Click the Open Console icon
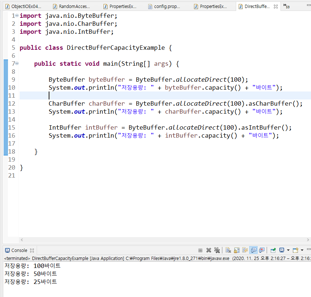The image size is (311, 297). click(x=295, y=251)
